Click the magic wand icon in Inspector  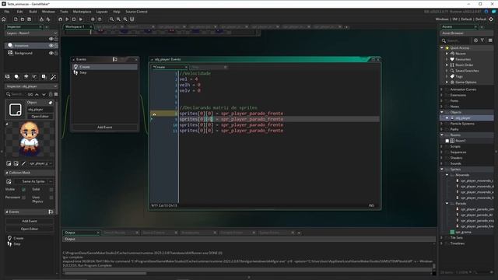53,76
